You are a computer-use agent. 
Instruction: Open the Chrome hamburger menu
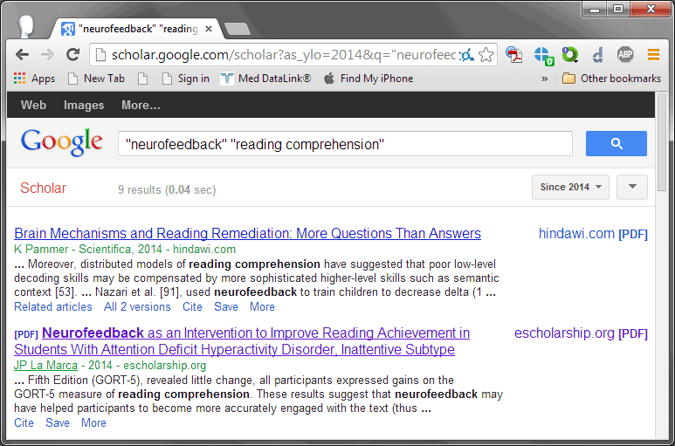pyautogui.click(x=653, y=55)
